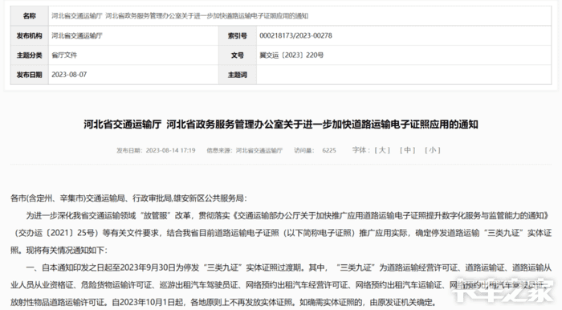
Task: Click the title text in the 名称 row
Action: coord(180,16)
